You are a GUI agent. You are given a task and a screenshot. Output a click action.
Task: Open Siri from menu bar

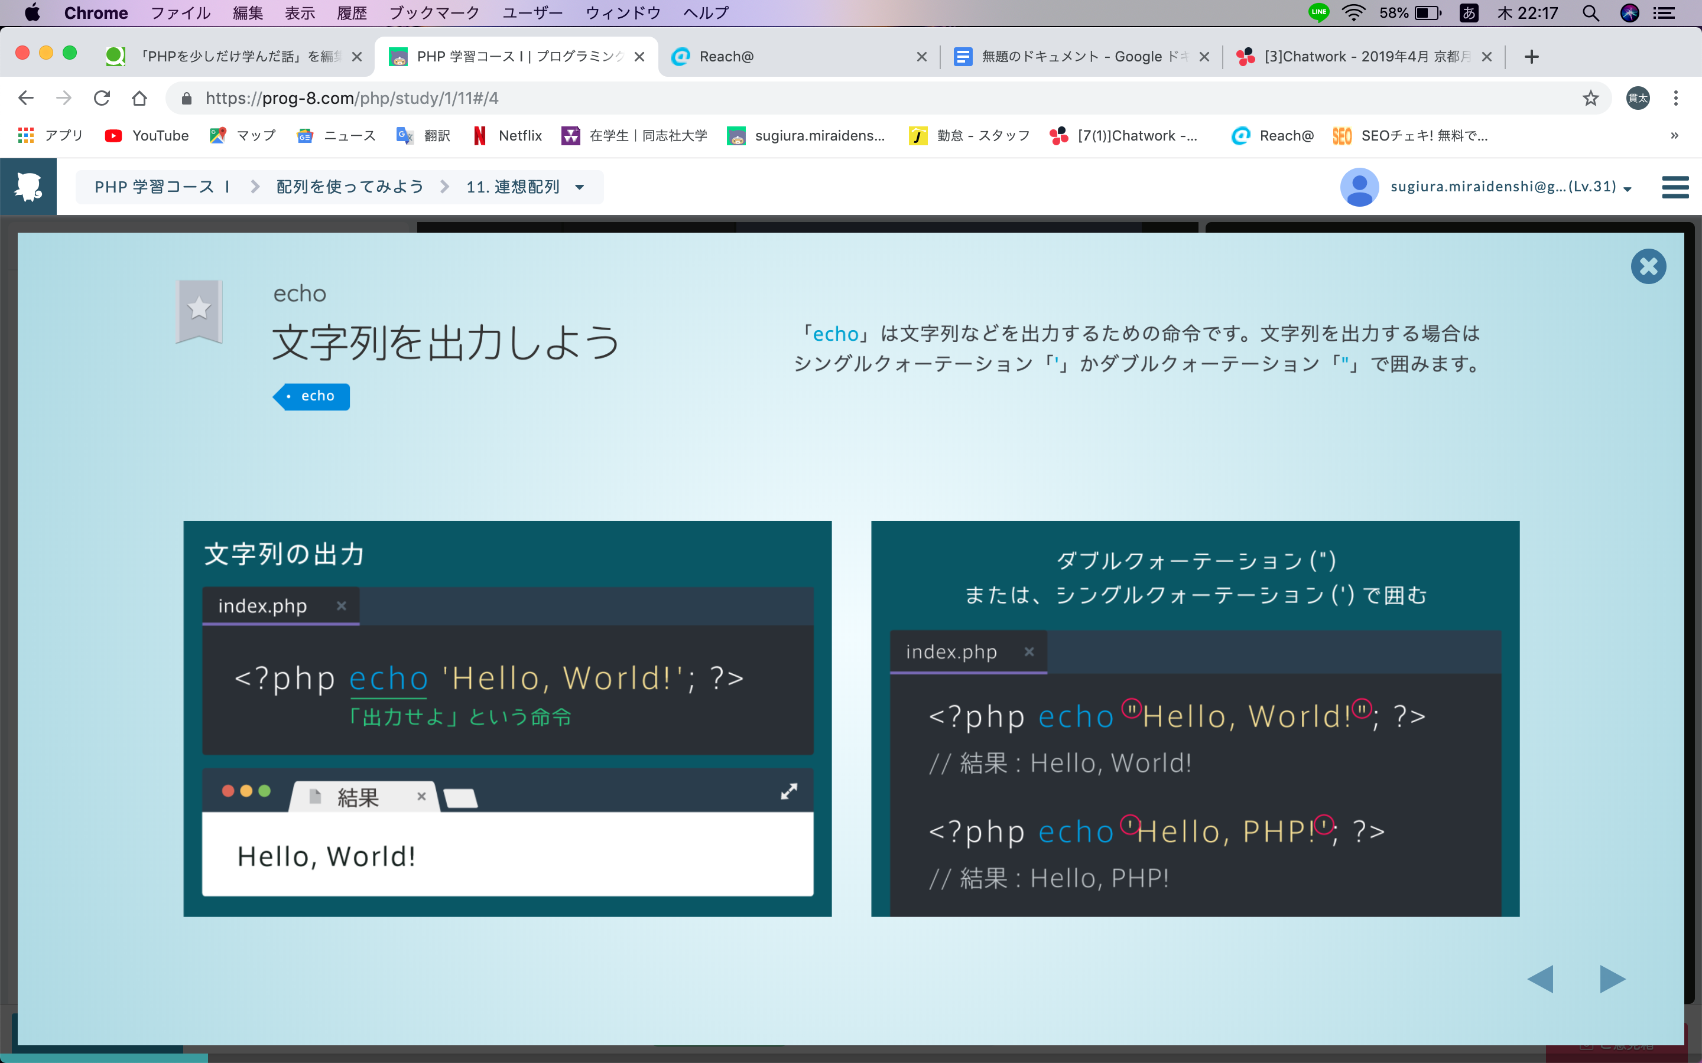pos(1629,12)
